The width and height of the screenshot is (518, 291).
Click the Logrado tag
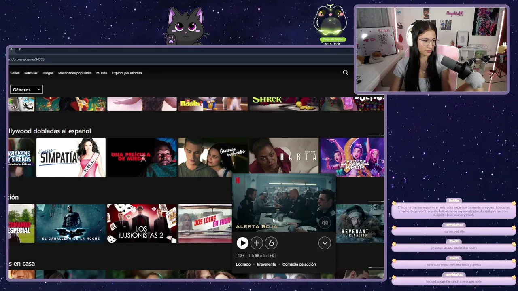(243, 264)
